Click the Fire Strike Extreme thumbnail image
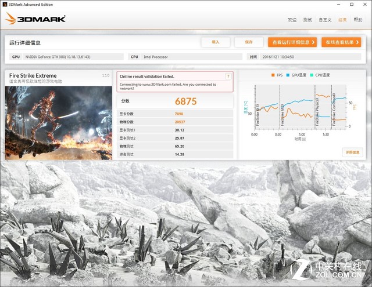The height and width of the screenshot is (287, 372). [59, 122]
